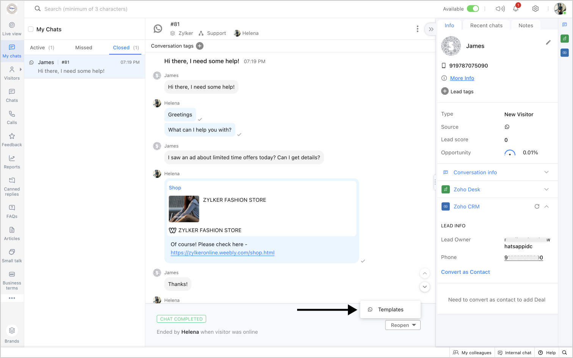Refresh the Zoho CRM section

537,206
